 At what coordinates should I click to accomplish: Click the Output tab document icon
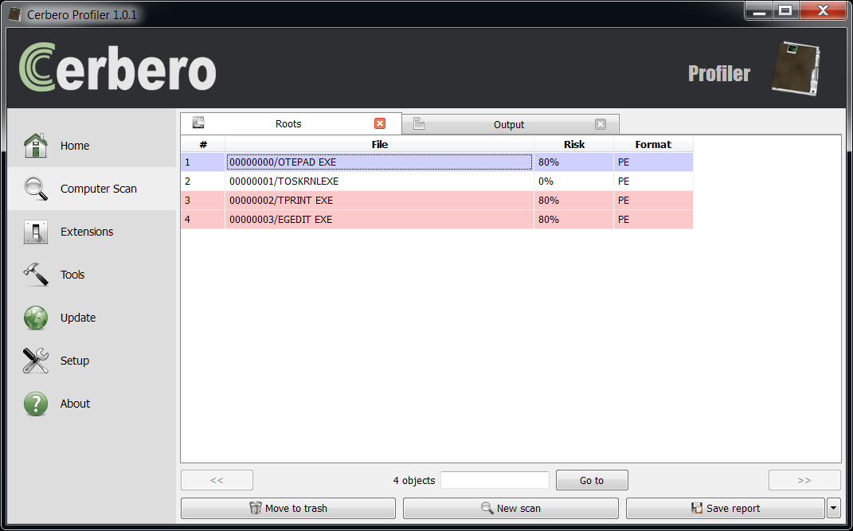point(418,123)
